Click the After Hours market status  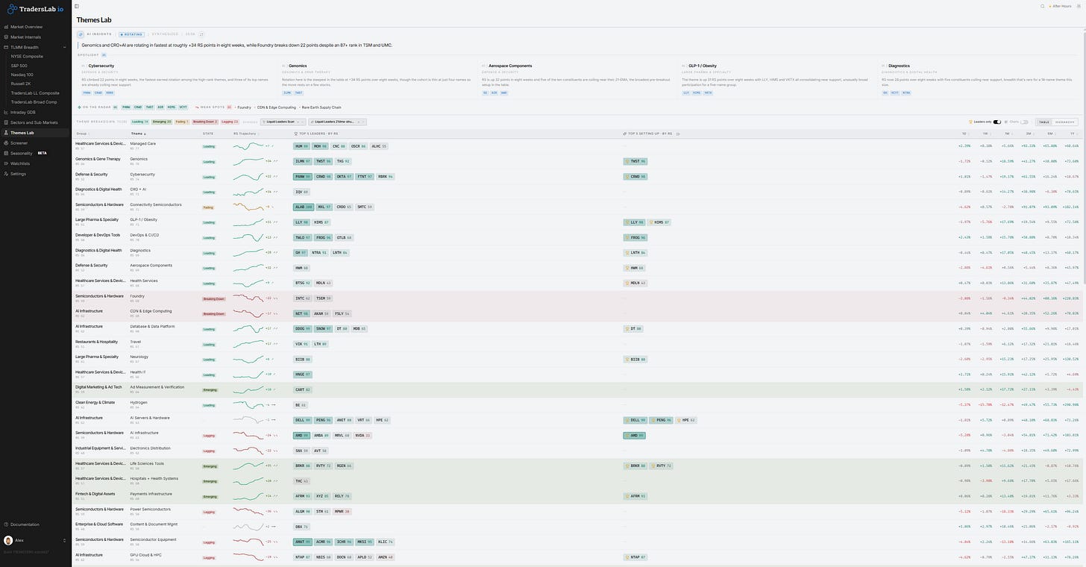pyautogui.click(x=1059, y=6)
